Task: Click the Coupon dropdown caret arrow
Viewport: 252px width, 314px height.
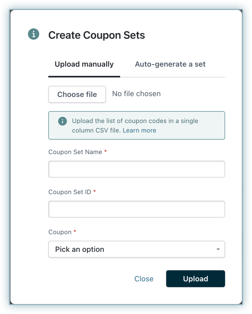Action: (x=218, y=249)
